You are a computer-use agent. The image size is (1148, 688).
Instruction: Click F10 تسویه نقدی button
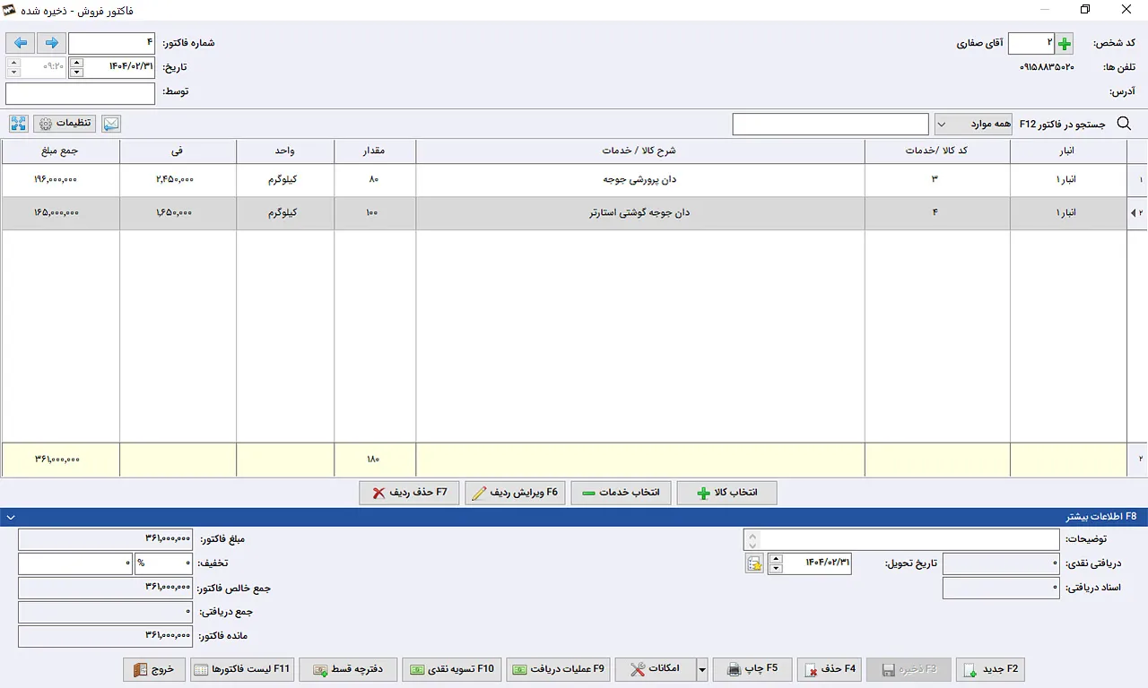pos(452,669)
